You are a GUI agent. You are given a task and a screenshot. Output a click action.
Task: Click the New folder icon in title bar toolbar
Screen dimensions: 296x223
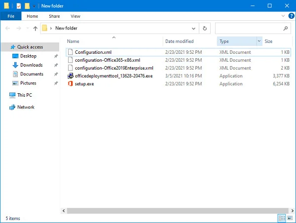tap(27, 6)
